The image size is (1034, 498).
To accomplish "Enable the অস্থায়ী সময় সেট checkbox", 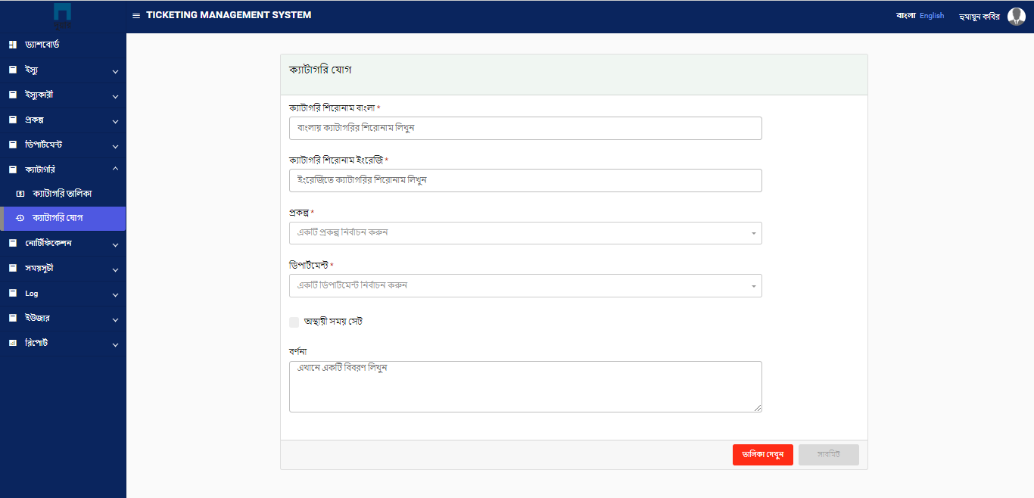I will (x=294, y=322).
